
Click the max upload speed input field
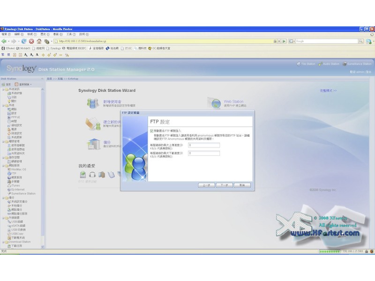pos(204,145)
